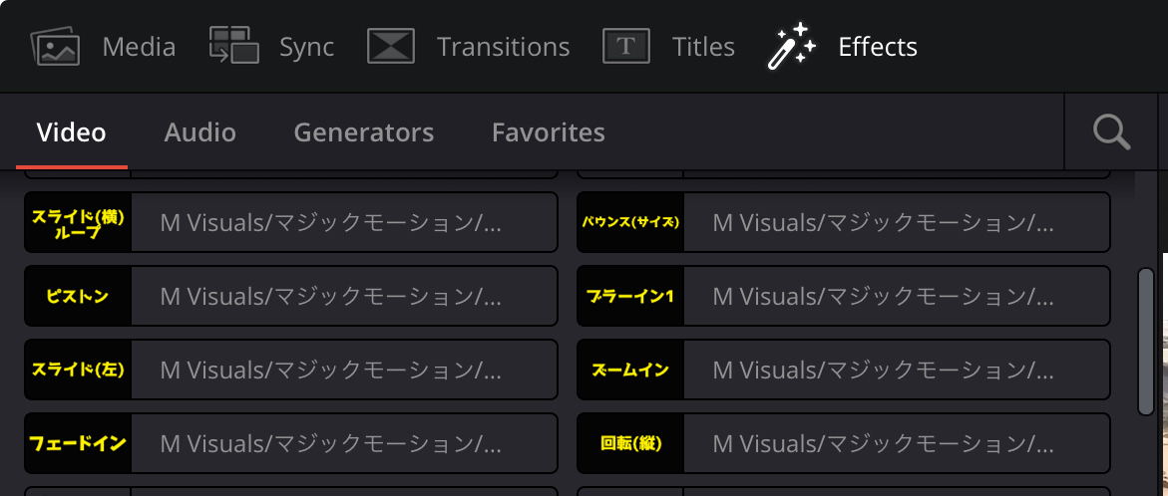The height and width of the screenshot is (496, 1168).
Task: Select the Video effects tab
Action: click(x=72, y=132)
